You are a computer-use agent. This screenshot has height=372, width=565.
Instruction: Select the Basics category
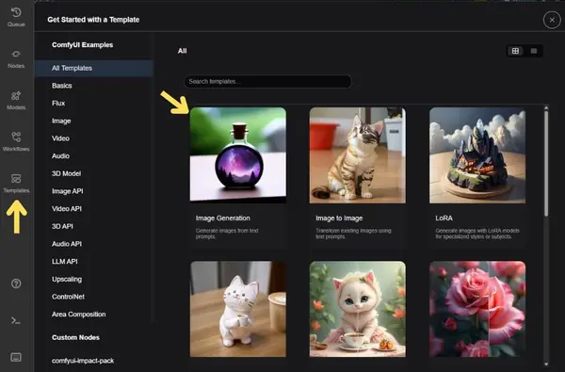tap(94, 86)
